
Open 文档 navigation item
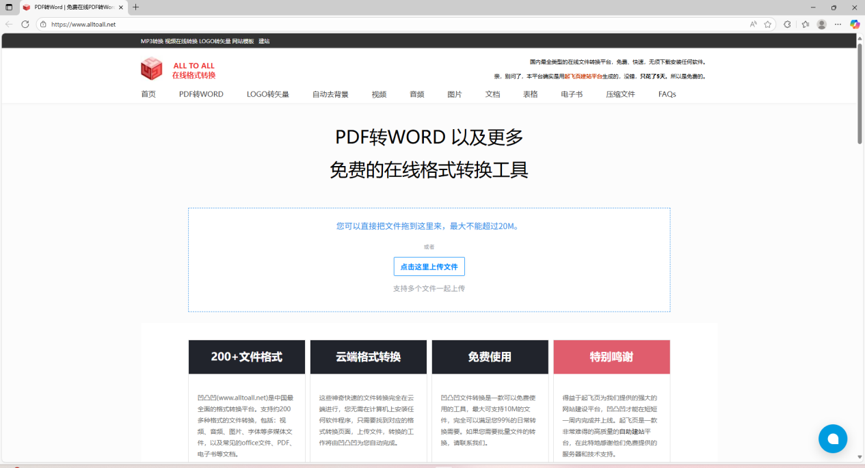(492, 94)
